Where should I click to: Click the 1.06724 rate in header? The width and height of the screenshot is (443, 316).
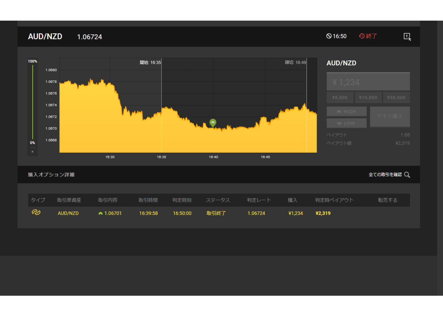point(89,37)
